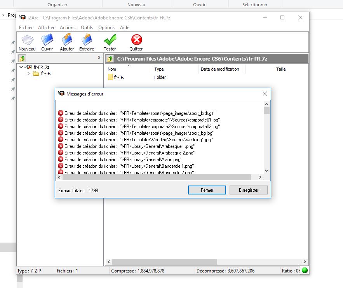Click the Extraire toolbar icon
This screenshot has width=343, height=288.
click(87, 40)
